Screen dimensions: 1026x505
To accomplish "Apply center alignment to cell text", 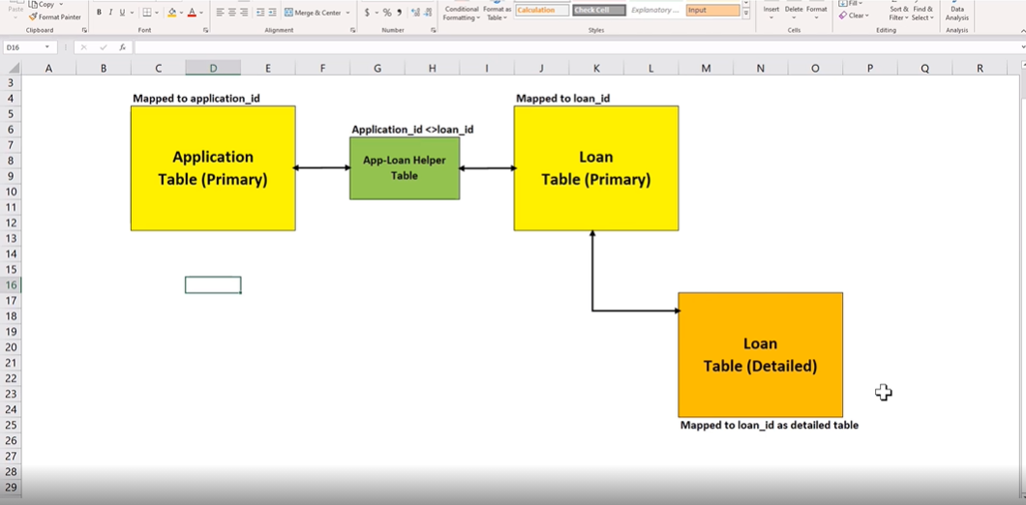I will (232, 13).
